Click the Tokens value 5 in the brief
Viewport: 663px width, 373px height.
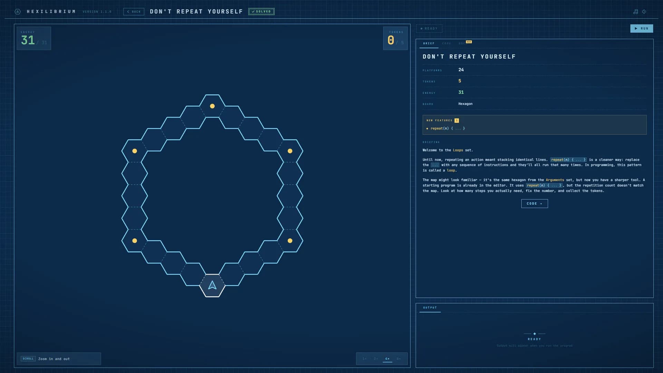click(x=460, y=81)
